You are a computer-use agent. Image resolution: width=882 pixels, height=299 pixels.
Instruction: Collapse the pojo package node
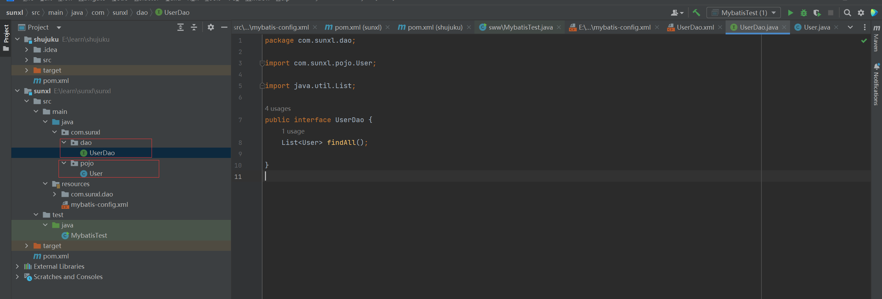point(64,163)
